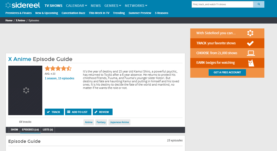Click the REVIEW button
277x151 pixels.
click(x=103, y=112)
